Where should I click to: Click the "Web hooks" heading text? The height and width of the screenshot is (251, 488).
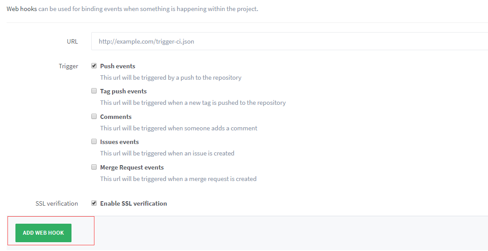tap(22, 9)
